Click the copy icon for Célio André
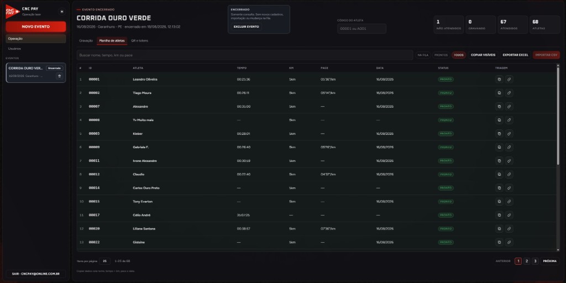Viewport: 566px width, 283px height. click(x=499, y=215)
